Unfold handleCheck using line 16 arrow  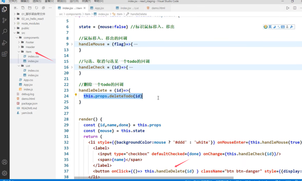click(x=72, y=67)
